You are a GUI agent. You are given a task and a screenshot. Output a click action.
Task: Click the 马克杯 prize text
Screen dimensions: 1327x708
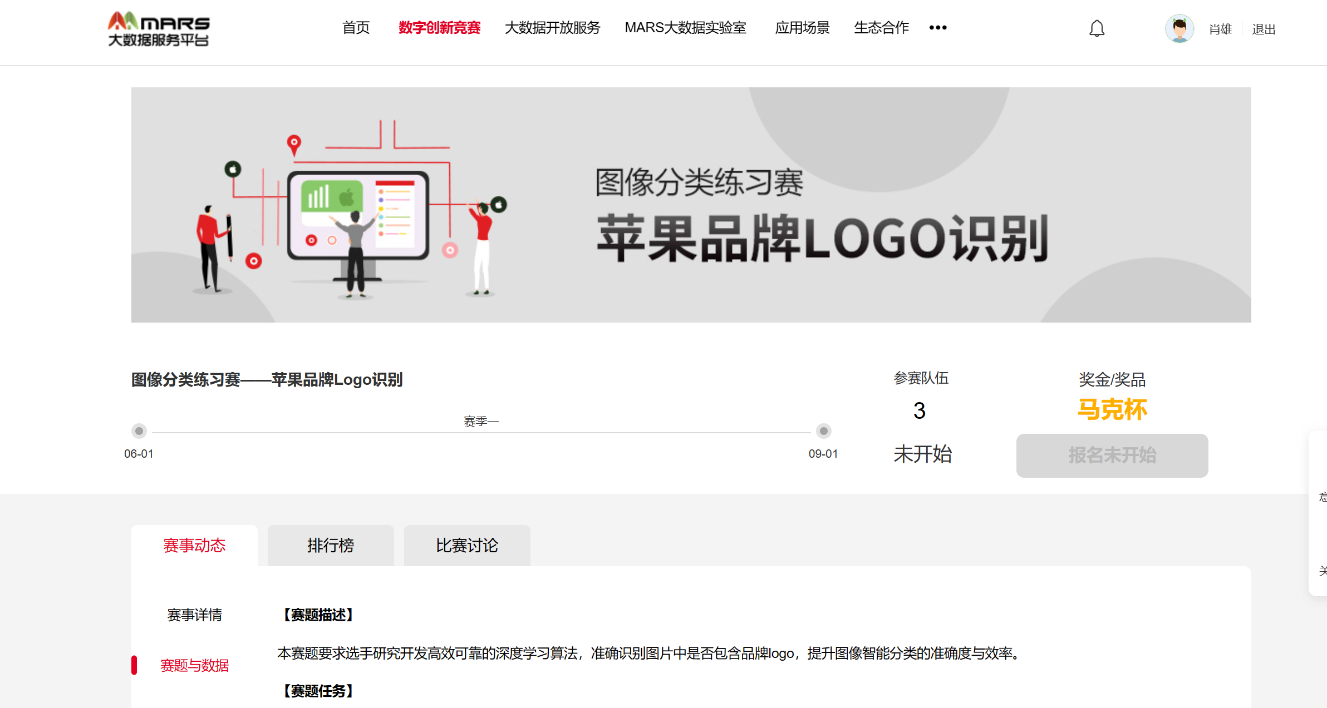1112,409
